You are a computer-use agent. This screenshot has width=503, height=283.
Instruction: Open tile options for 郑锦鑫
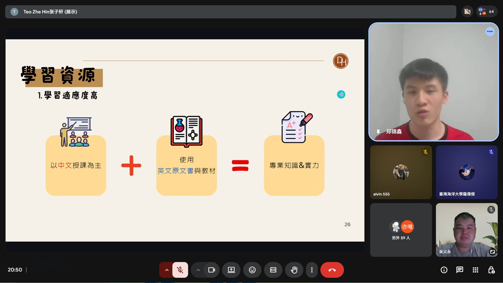click(490, 31)
